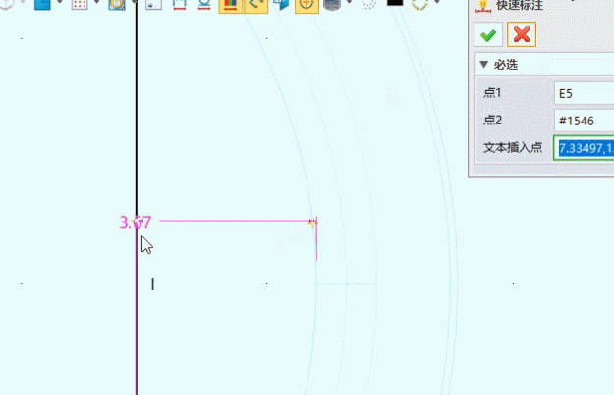Viewport: 614px width, 395px height.
Task: Click the black color swatch in toolbar
Action: pos(395,3)
